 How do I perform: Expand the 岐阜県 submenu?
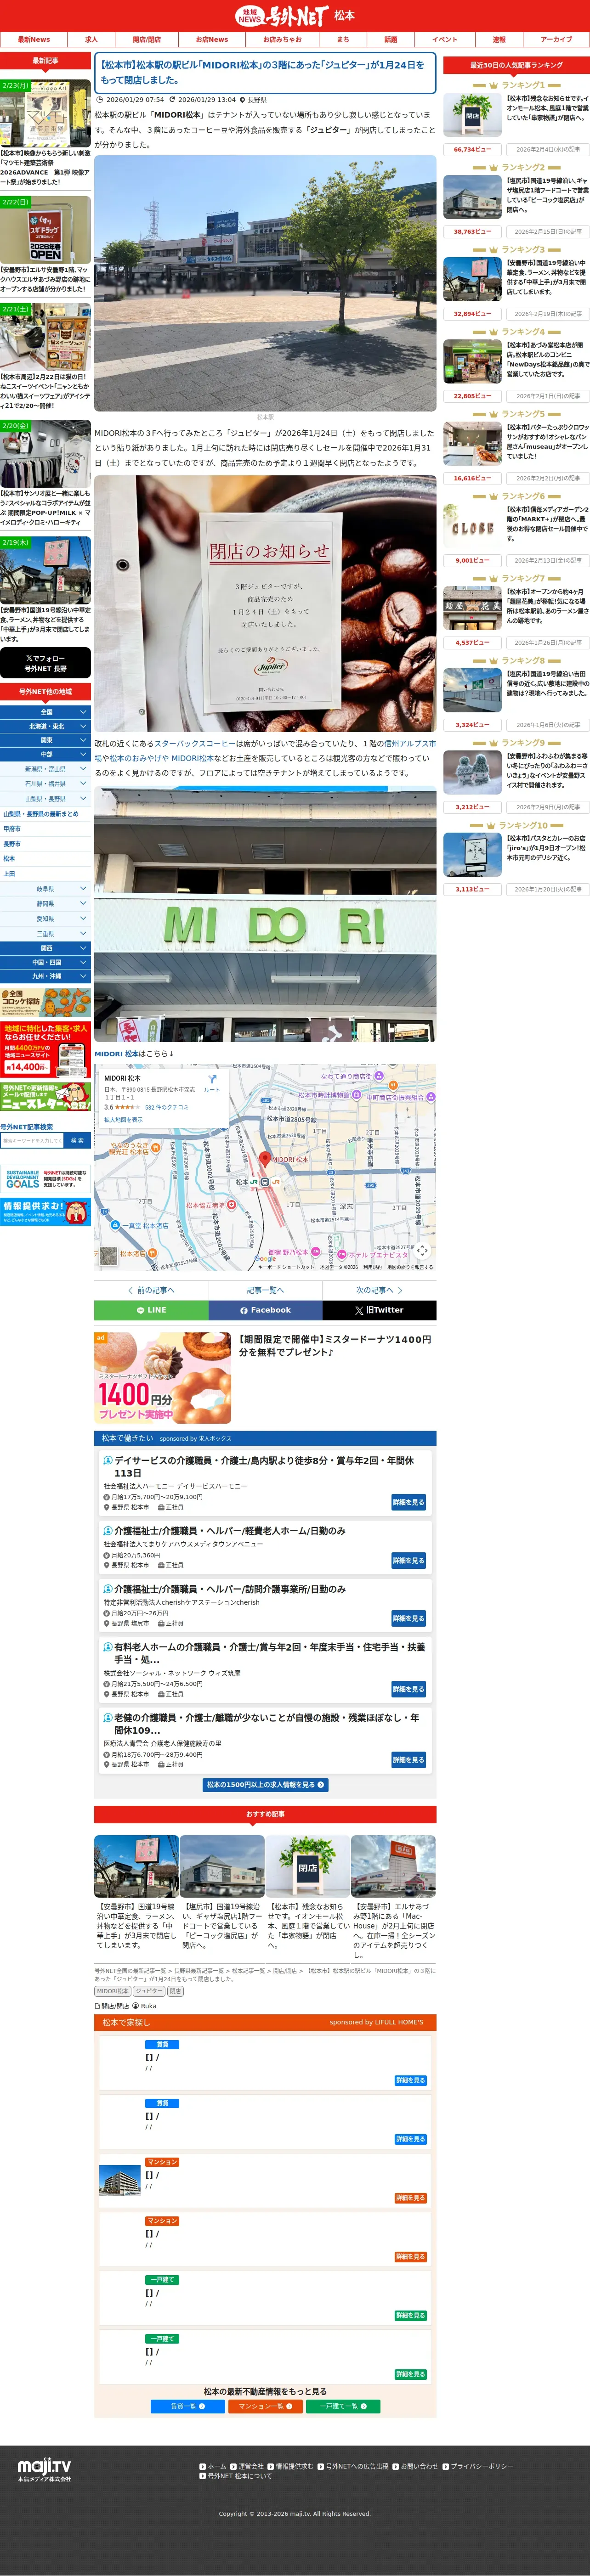coord(45,889)
